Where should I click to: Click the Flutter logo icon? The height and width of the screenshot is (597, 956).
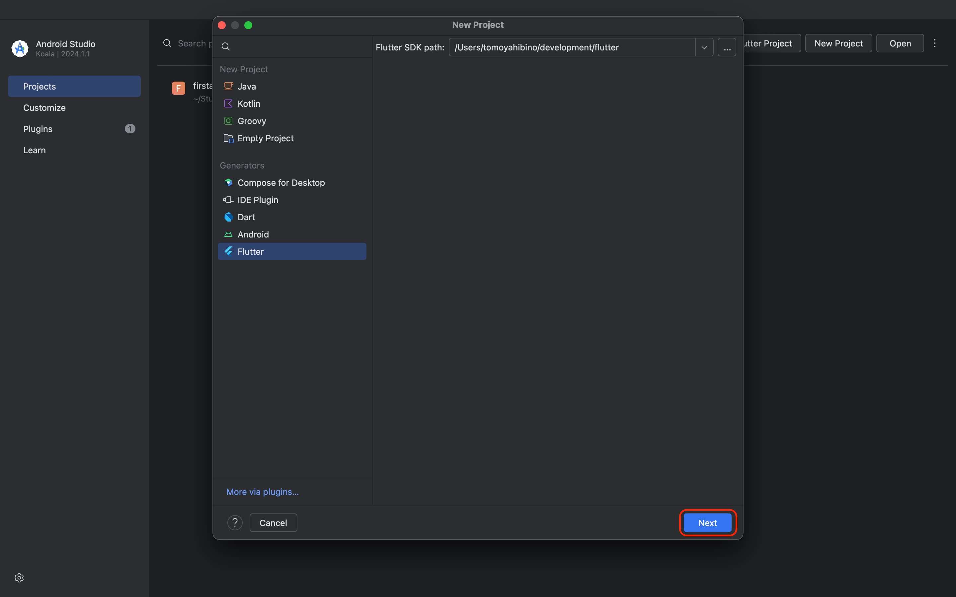click(228, 251)
